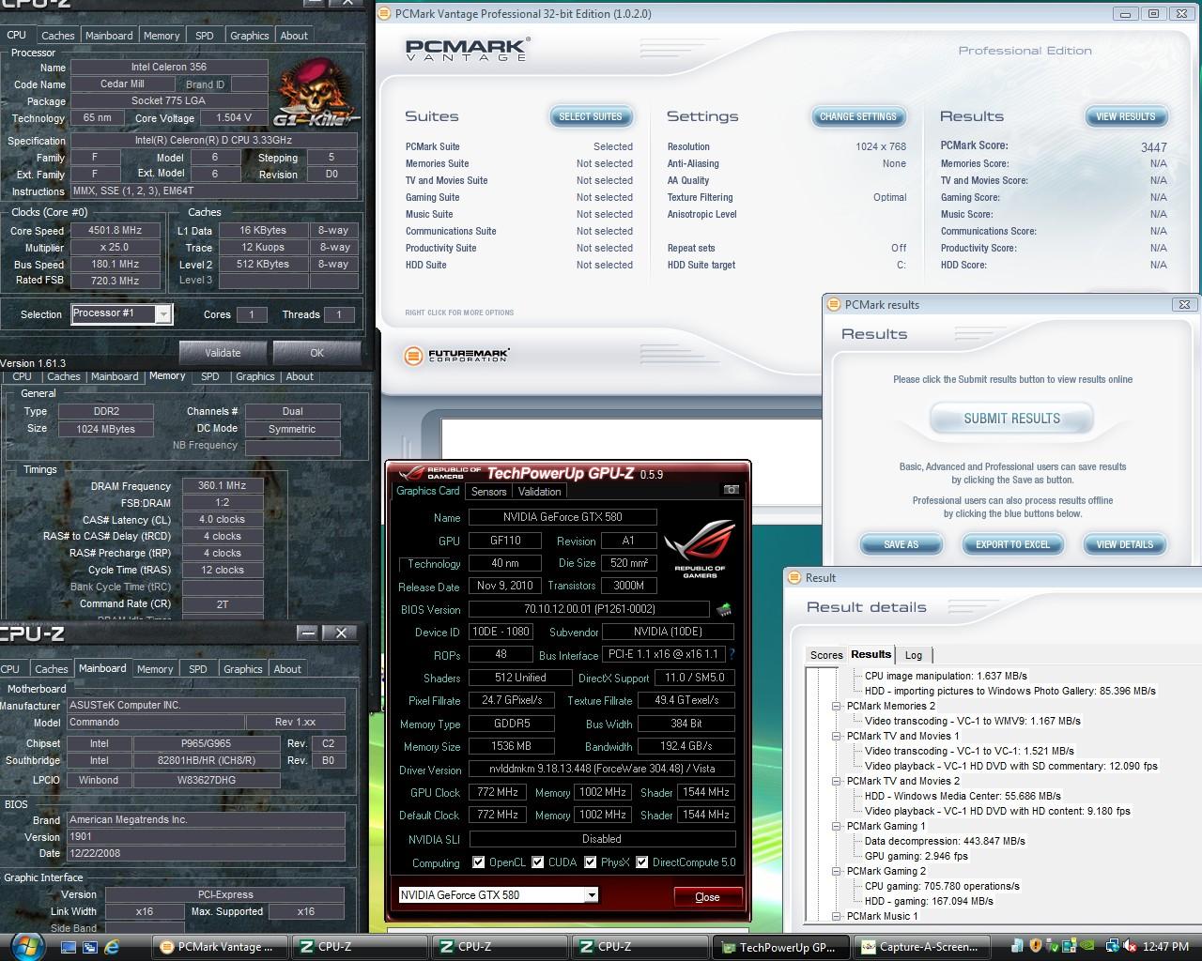
Task: Click the security shield tray icon
Action: (x=1036, y=947)
